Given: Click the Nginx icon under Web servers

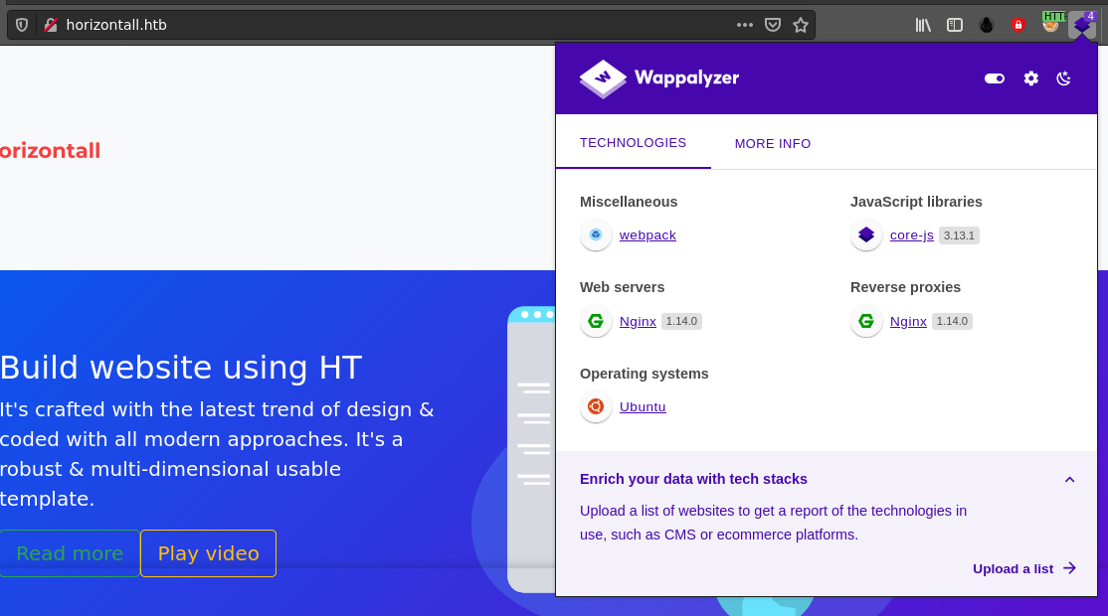Looking at the screenshot, I should pos(596,321).
